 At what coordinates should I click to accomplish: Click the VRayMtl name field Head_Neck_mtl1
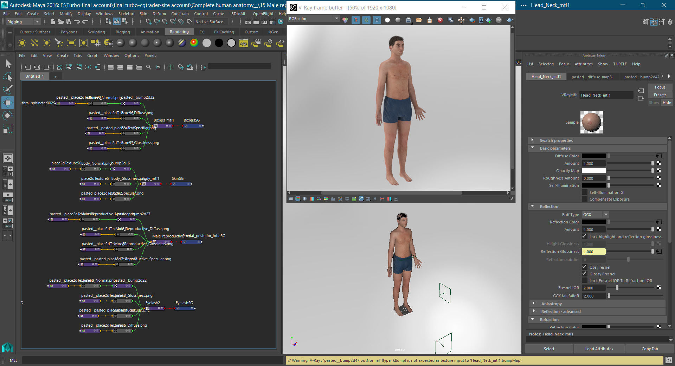(606, 95)
